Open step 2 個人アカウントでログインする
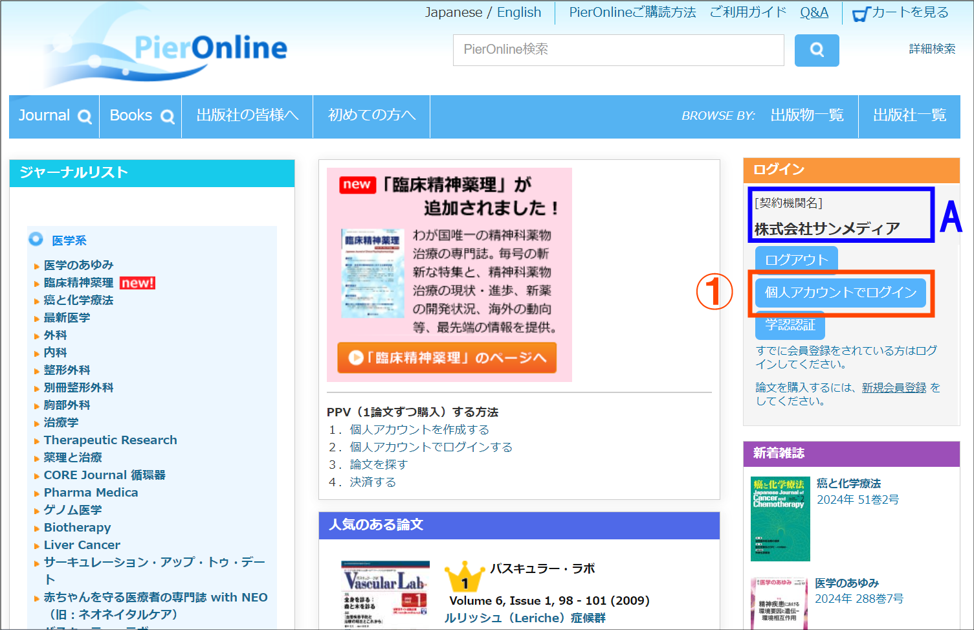 point(431,447)
